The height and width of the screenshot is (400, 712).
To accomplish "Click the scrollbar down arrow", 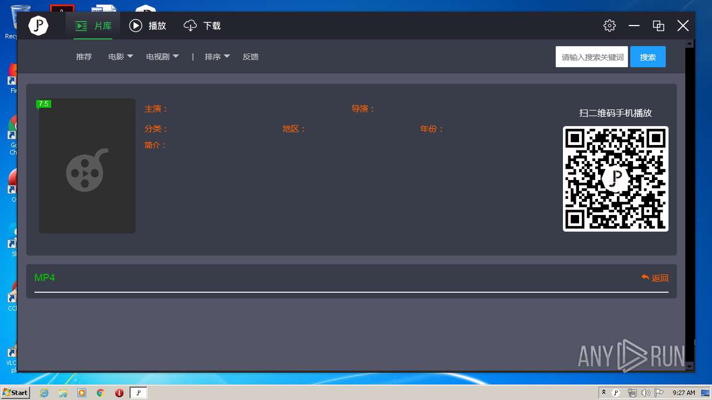I will (x=690, y=367).
